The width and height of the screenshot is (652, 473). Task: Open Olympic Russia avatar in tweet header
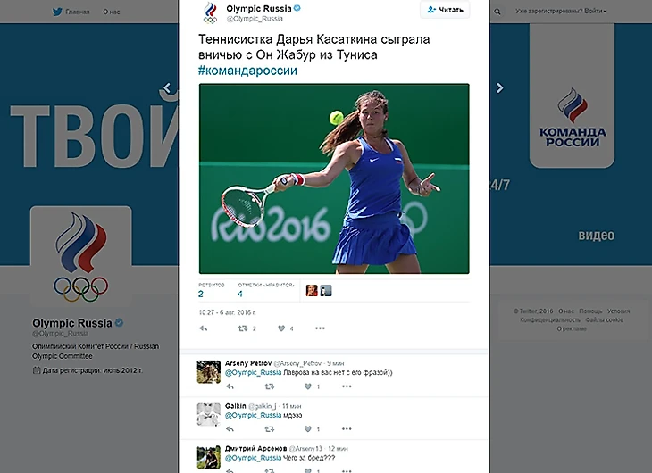point(211,12)
